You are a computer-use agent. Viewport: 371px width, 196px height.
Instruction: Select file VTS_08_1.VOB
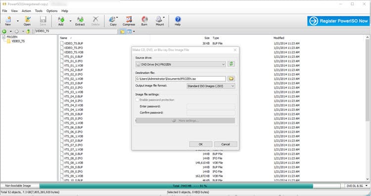click(x=74, y=163)
